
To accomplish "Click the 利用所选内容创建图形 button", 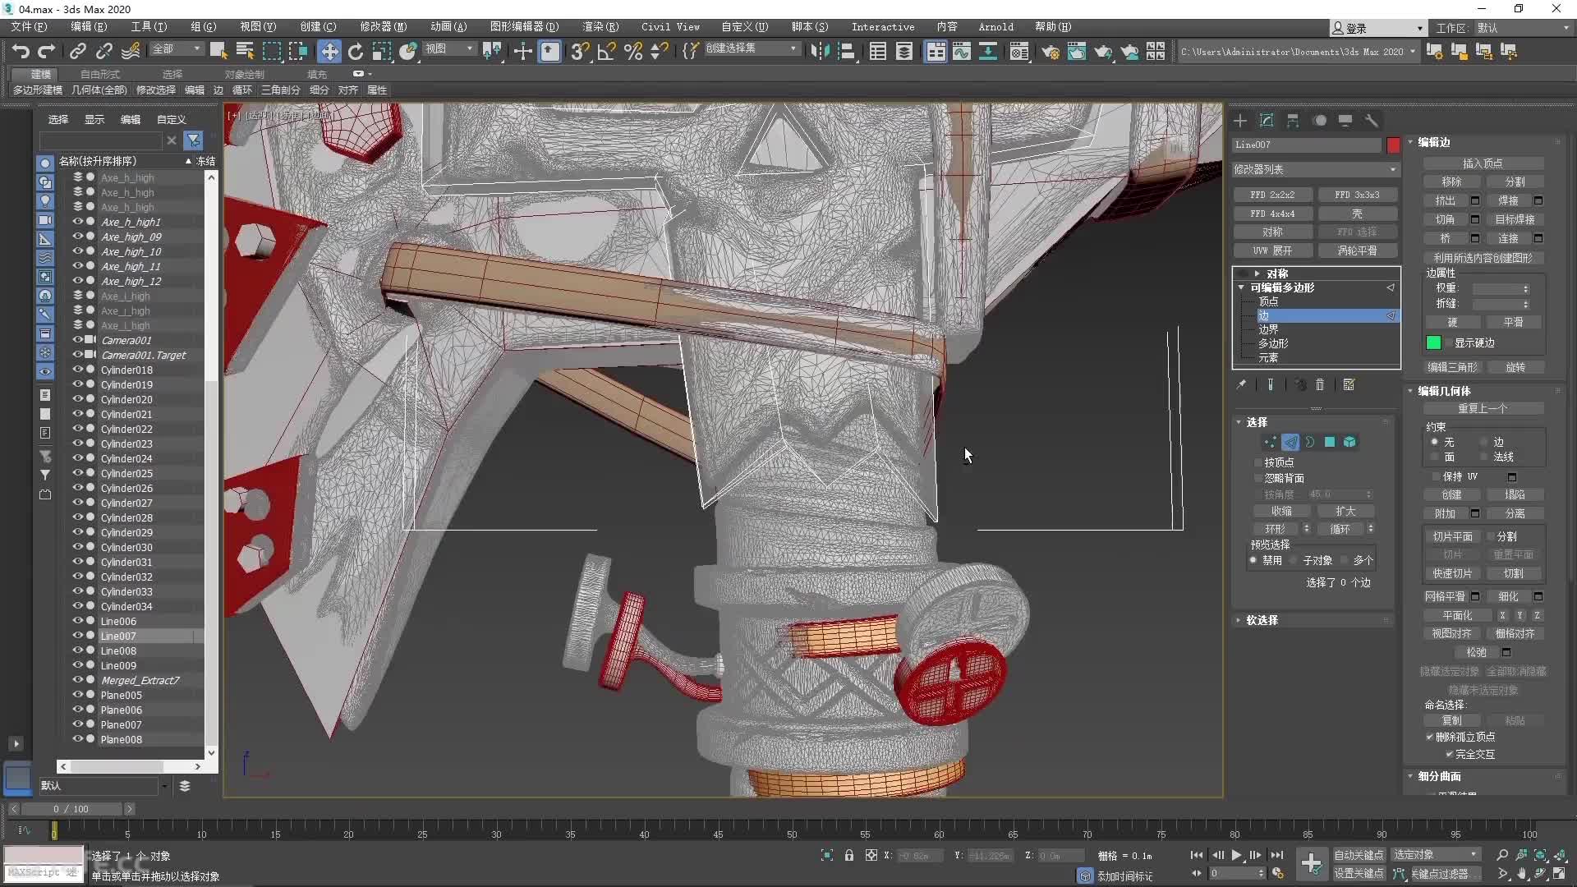I will point(1483,258).
